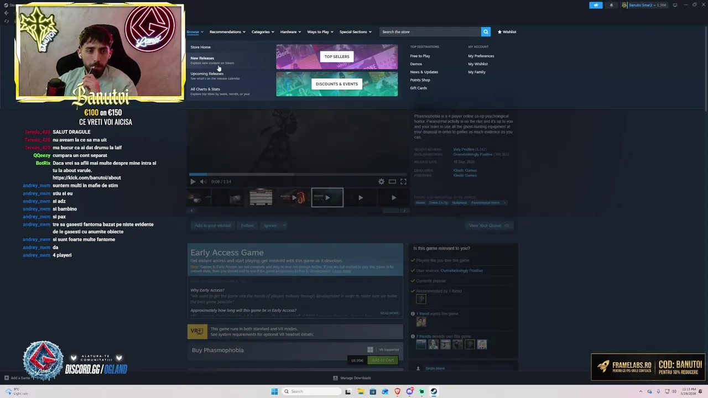708x398 pixels.
Task: Expand the Ways to Play dropdown
Action: point(320,32)
